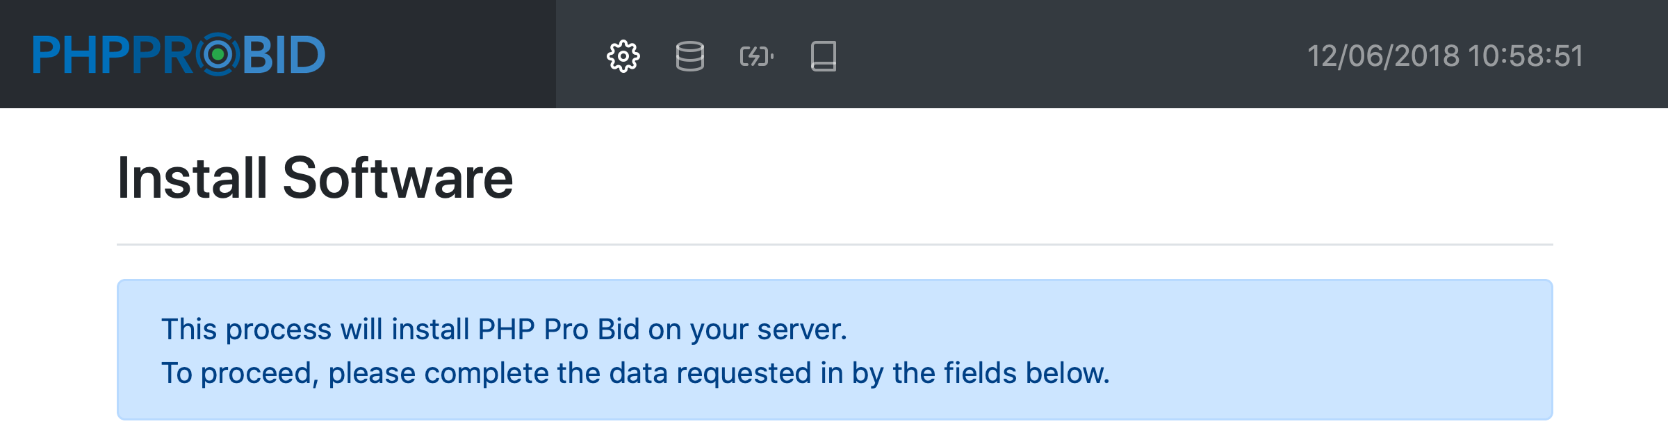Image resolution: width=1668 pixels, height=426 pixels.
Task: Click the database cylinder icon
Action: point(689,56)
